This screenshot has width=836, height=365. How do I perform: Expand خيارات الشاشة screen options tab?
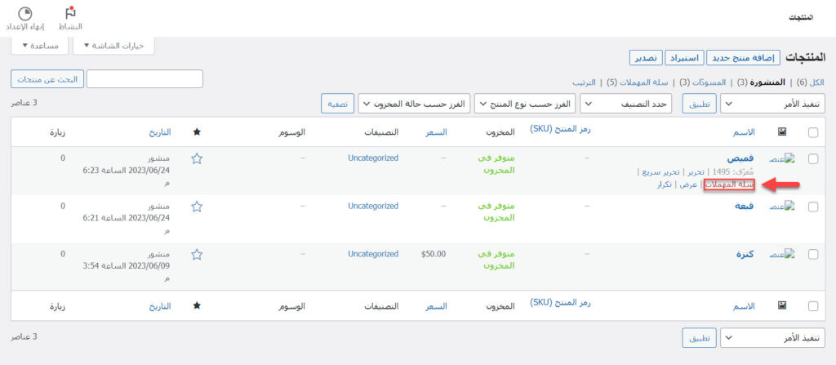(113, 46)
